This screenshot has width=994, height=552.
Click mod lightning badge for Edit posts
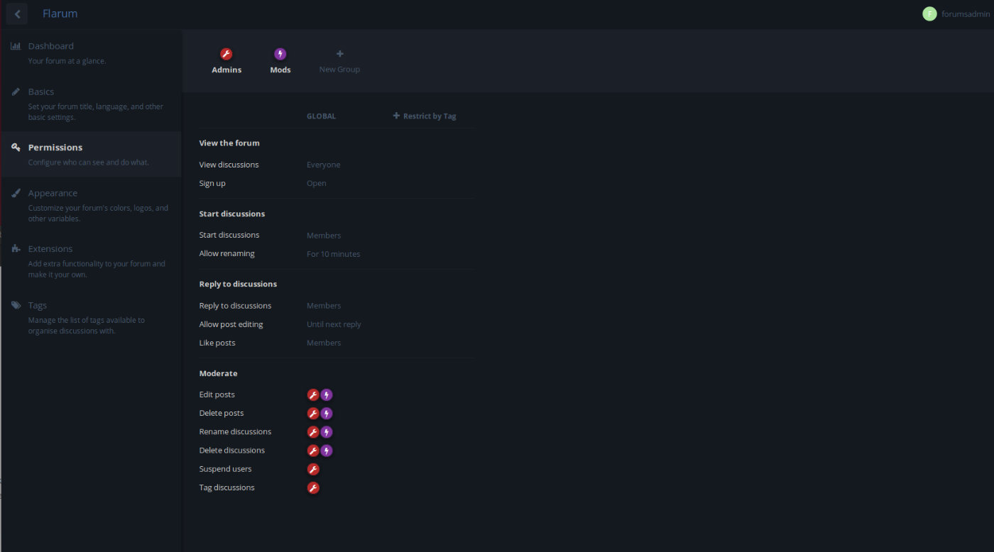pyautogui.click(x=326, y=395)
